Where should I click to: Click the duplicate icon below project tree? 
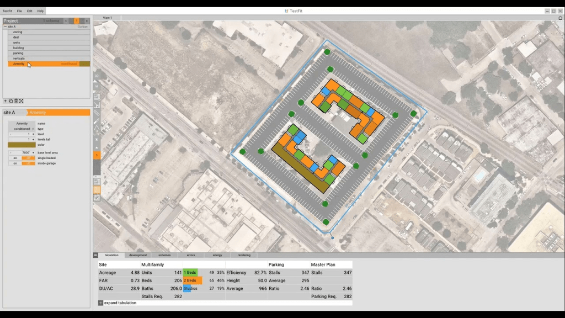pyautogui.click(x=10, y=101)
